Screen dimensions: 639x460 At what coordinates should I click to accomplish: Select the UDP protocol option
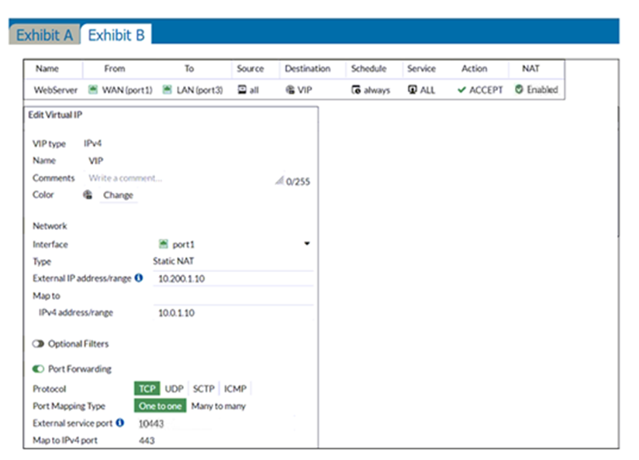(174, 389)
